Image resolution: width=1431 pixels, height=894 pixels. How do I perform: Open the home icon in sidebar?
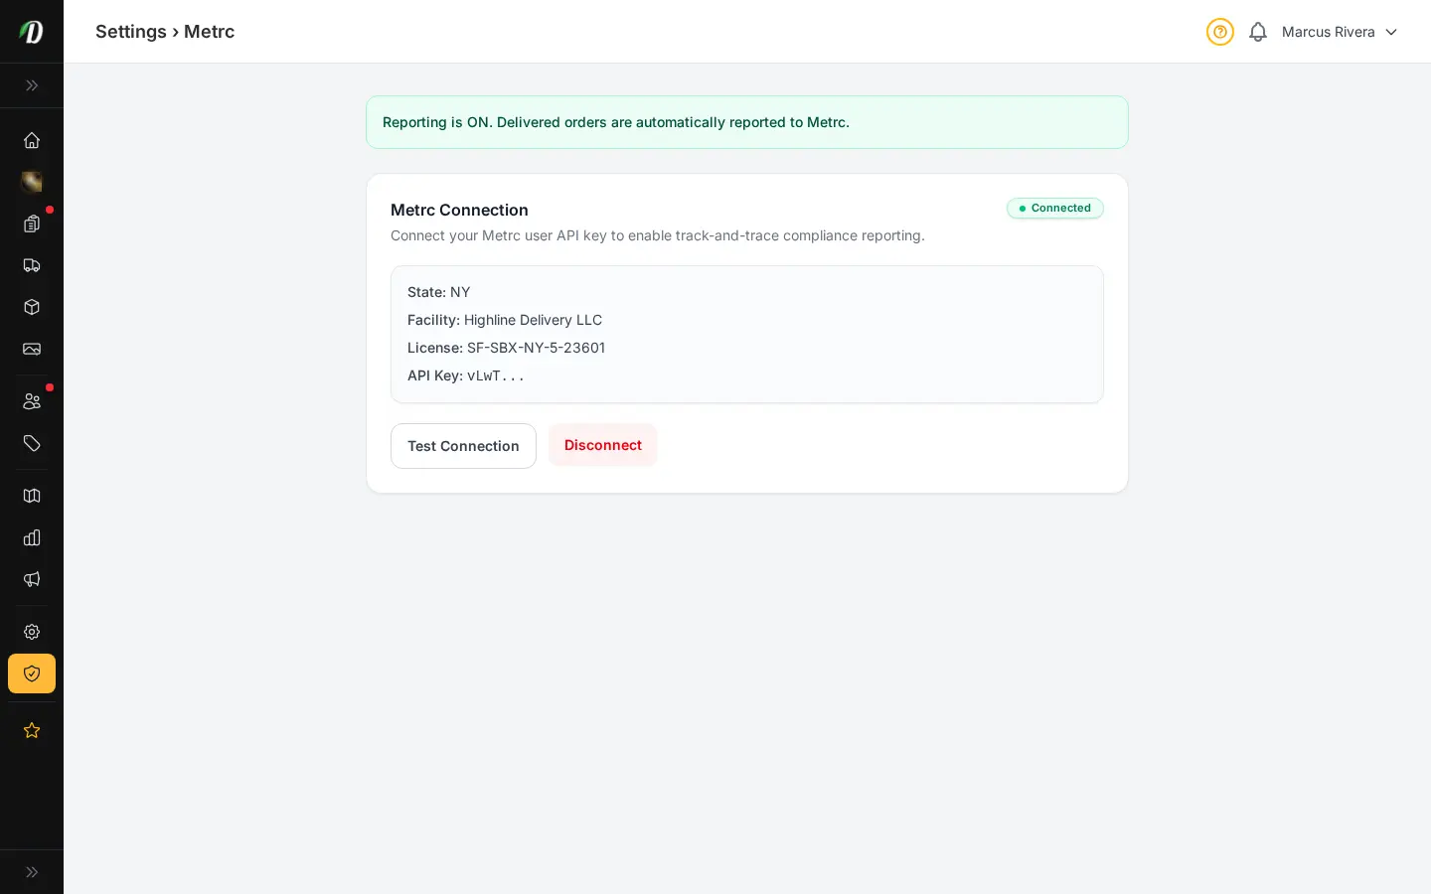point(32,140)
